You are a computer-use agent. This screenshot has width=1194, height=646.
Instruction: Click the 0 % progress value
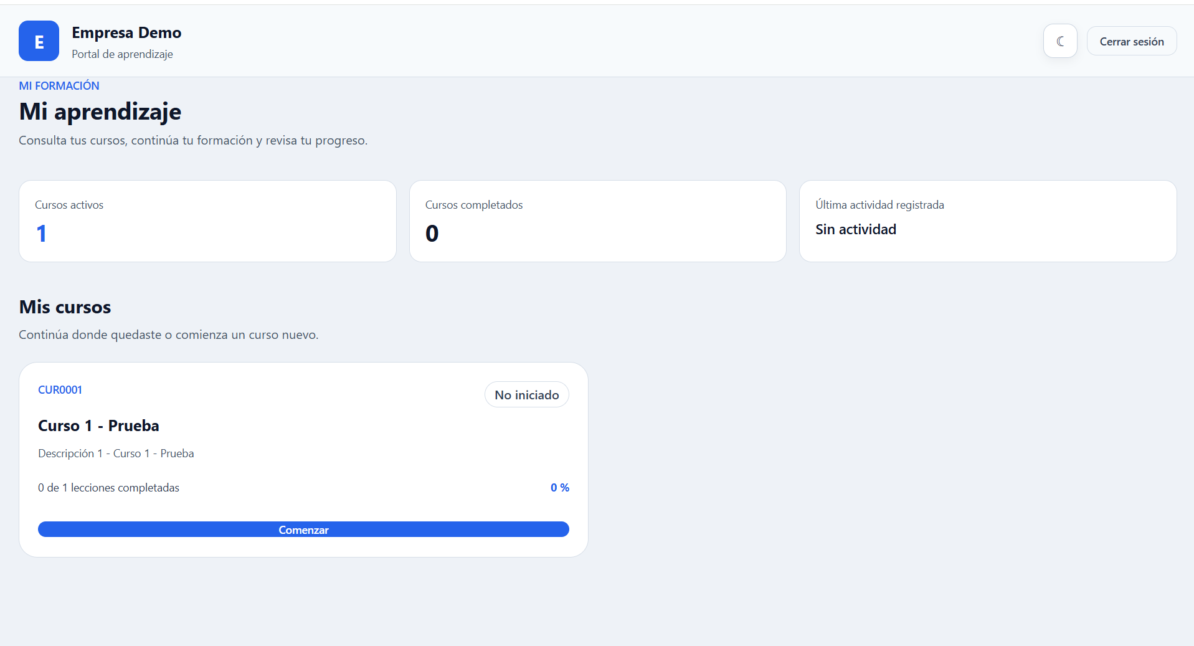pyautogui.click(x=560, y=488)
